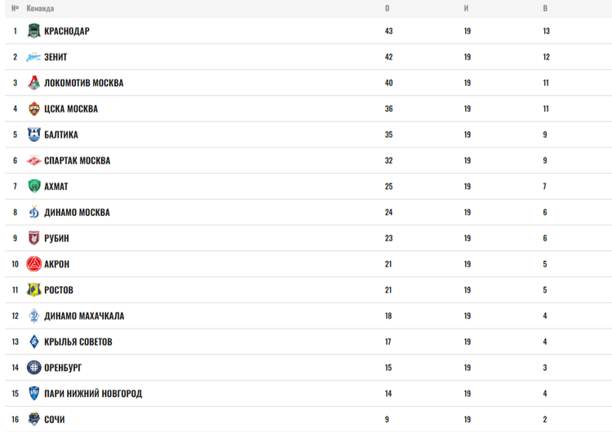Sort table by the В wins column header

(x=545, y=9)
